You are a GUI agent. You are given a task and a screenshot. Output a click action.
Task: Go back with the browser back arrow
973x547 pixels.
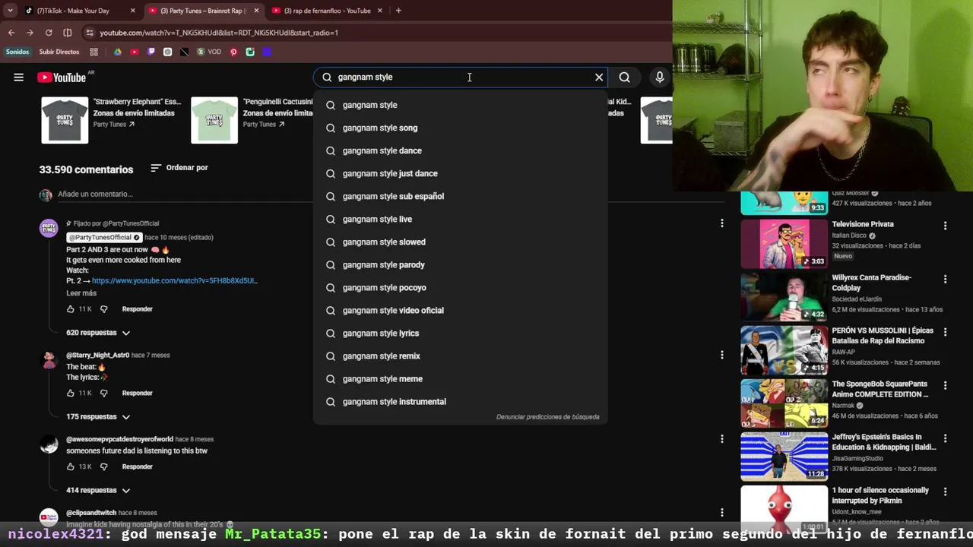tap(11, 33)
